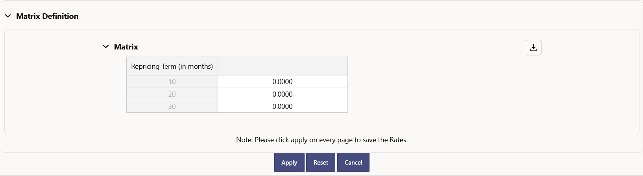Select the repricing term 30 cell
The image size is (643, 176).
172,106
